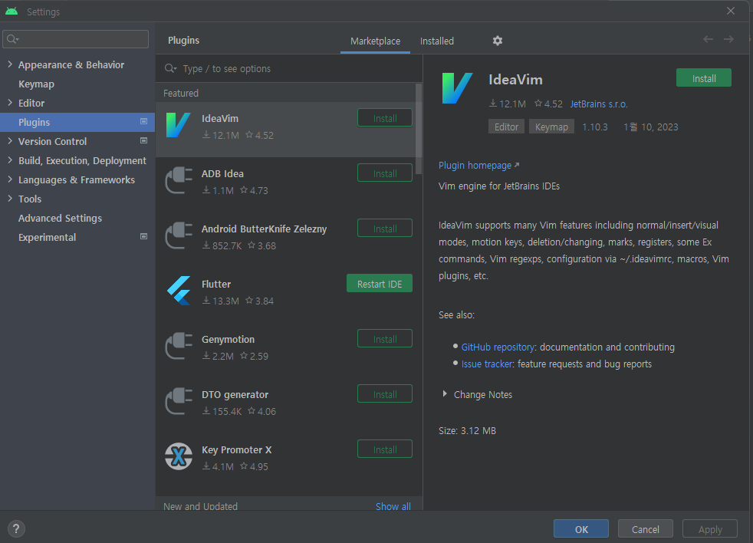Select the Genymotion plug icon

point(179,347)
